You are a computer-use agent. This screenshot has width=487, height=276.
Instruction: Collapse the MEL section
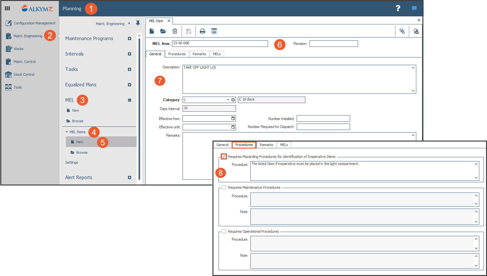130,100
